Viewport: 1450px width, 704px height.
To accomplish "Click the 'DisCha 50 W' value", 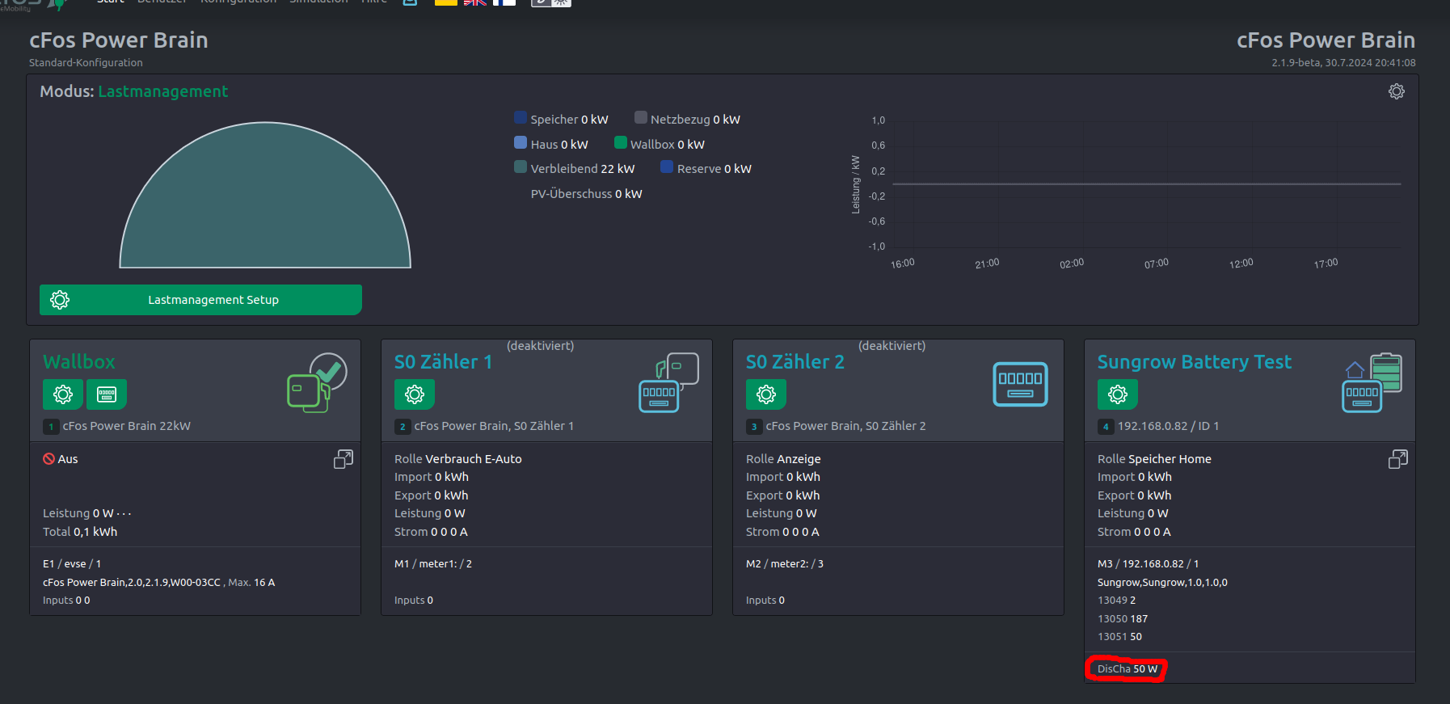I will pos(1128,669).
